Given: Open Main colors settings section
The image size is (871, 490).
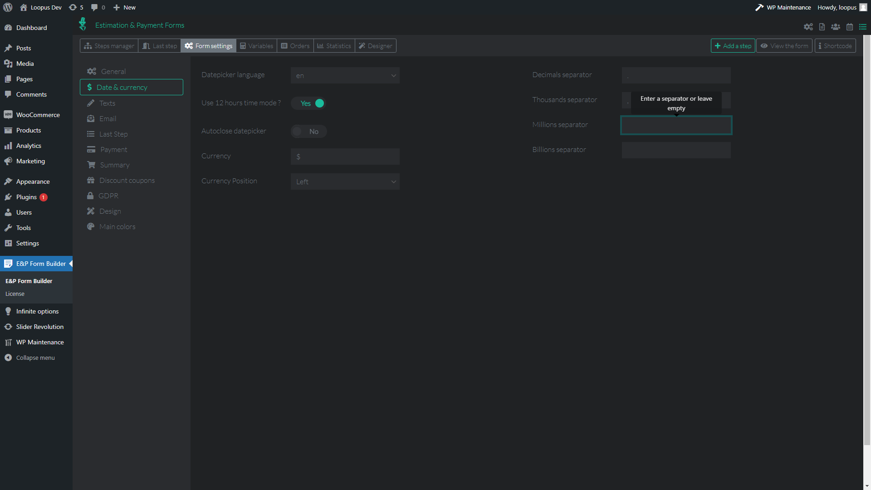Looking at the screenshot, I should [117, 227].
